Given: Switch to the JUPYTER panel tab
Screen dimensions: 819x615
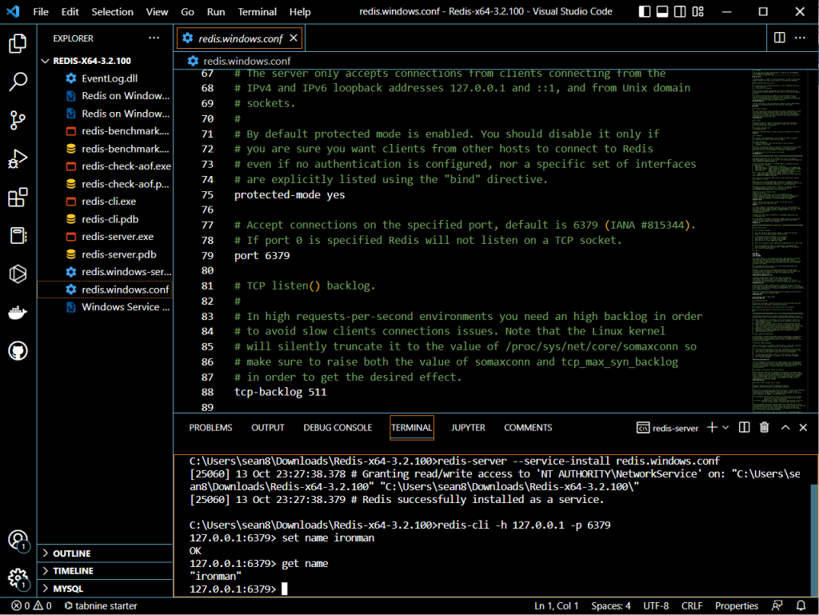Looking at the screenshot, I should 468,428.
